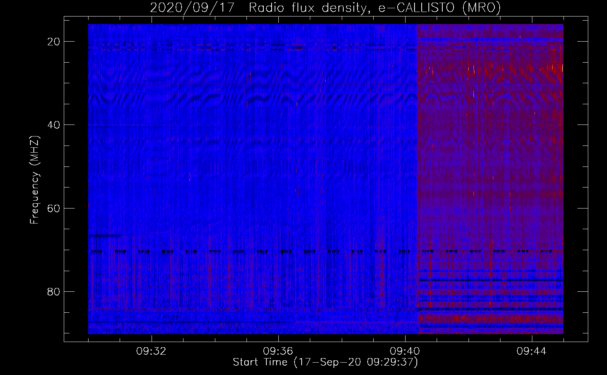Click the frequency tick label '80'

[x=54, y=291]
